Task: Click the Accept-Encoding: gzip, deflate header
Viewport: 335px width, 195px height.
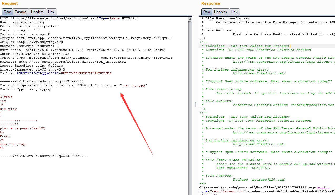Action: [31, 66]
